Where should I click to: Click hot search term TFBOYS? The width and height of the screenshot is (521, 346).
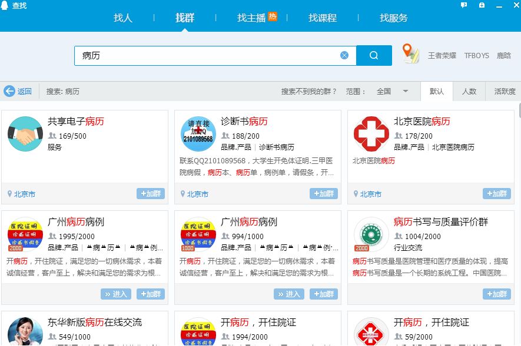(x=476, y=55)
